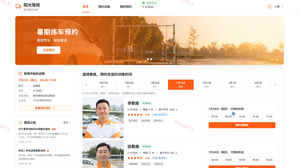The image size is (299, 168).
Task: Select the first banner carousel dot
Action: 148,59
